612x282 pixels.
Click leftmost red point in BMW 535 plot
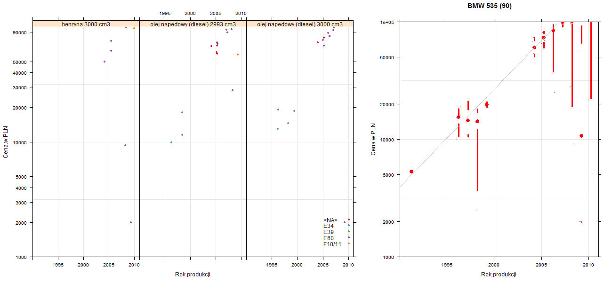point(411,172)
